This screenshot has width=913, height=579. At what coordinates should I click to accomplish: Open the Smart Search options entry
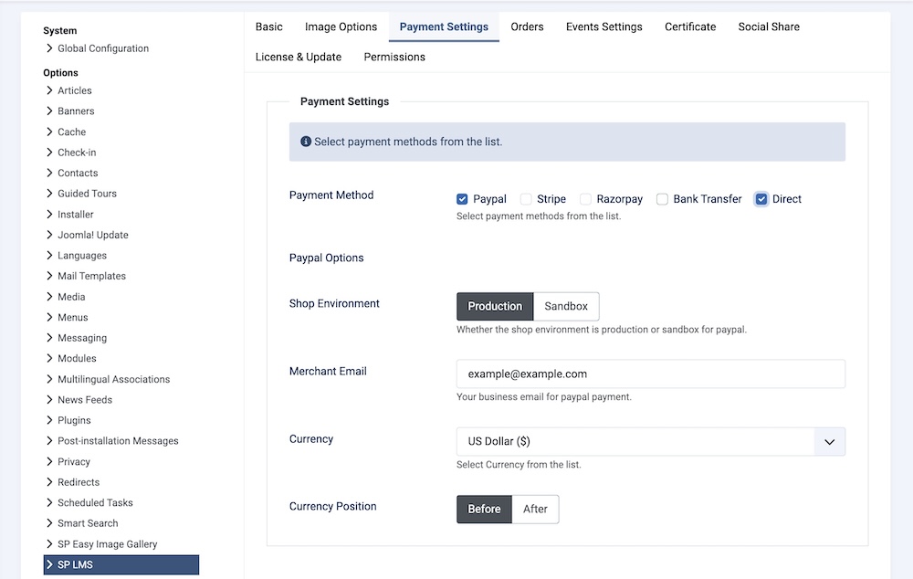click(88, 523)
